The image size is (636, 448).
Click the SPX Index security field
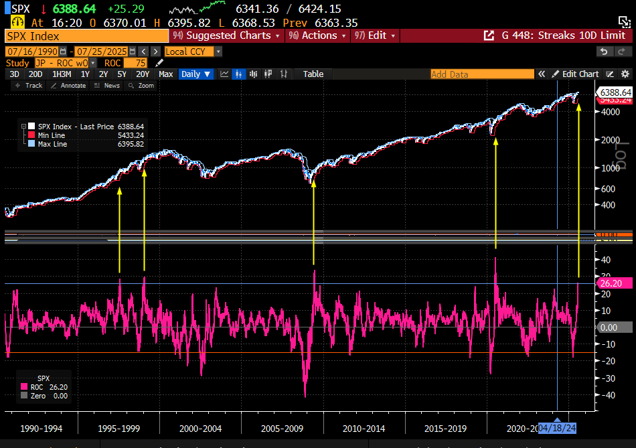coord(87,36)
